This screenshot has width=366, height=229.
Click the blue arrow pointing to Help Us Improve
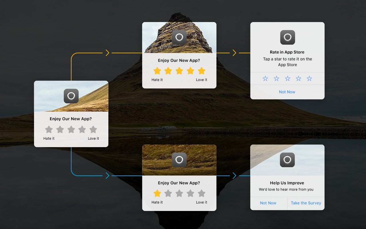(x=234, y=175)
